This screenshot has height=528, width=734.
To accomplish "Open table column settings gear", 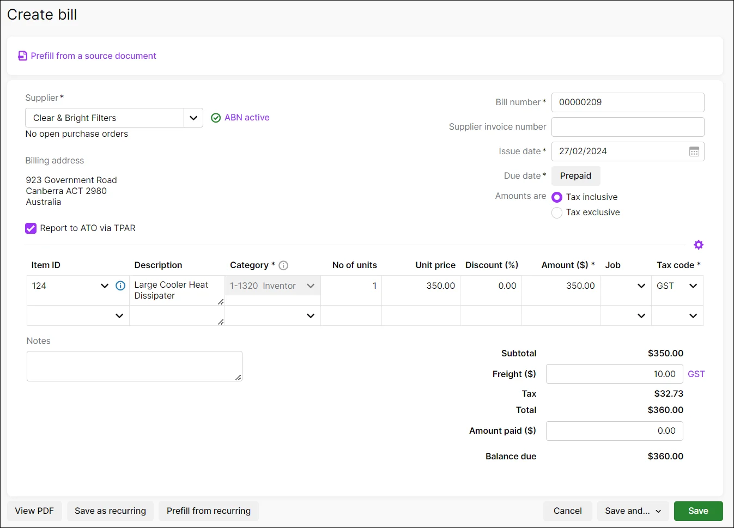I will [698, 245].
